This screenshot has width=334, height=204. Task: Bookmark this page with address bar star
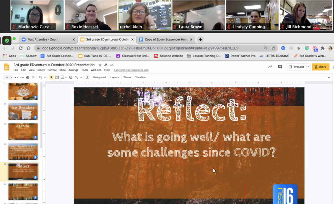[x=273, y=48]
